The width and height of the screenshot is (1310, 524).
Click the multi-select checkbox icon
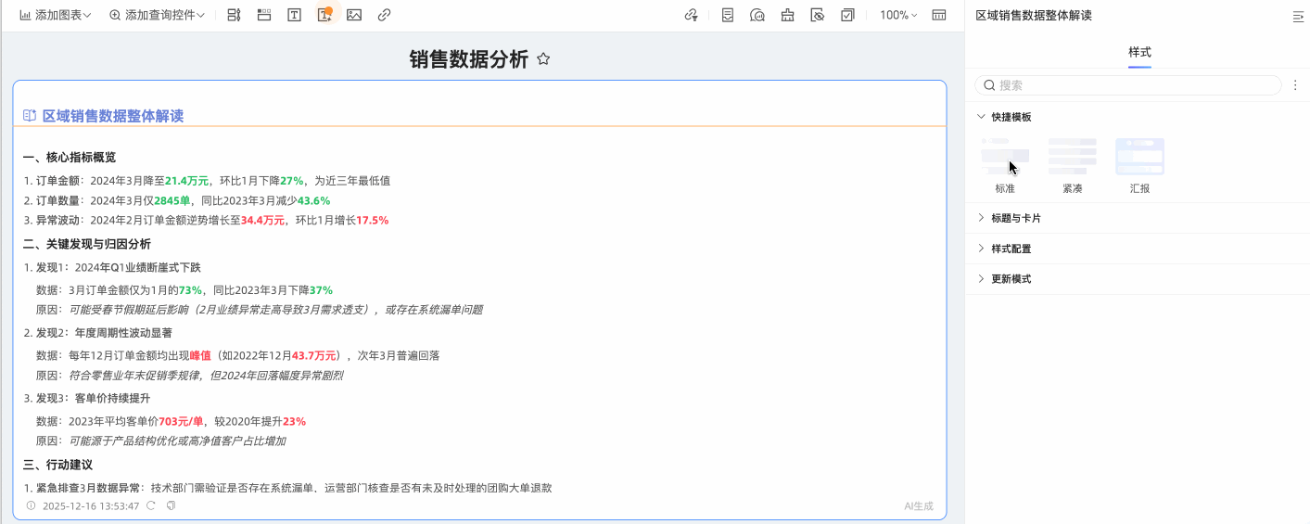pyautogui.click(x=847, y=15)
